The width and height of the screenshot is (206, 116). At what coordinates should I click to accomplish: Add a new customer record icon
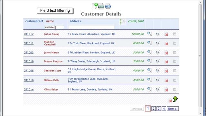tap(95, 6)
